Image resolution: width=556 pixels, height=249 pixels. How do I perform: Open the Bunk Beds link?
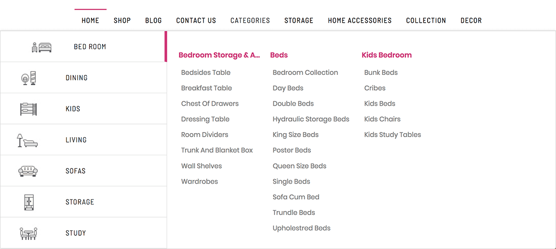point(381,72)
